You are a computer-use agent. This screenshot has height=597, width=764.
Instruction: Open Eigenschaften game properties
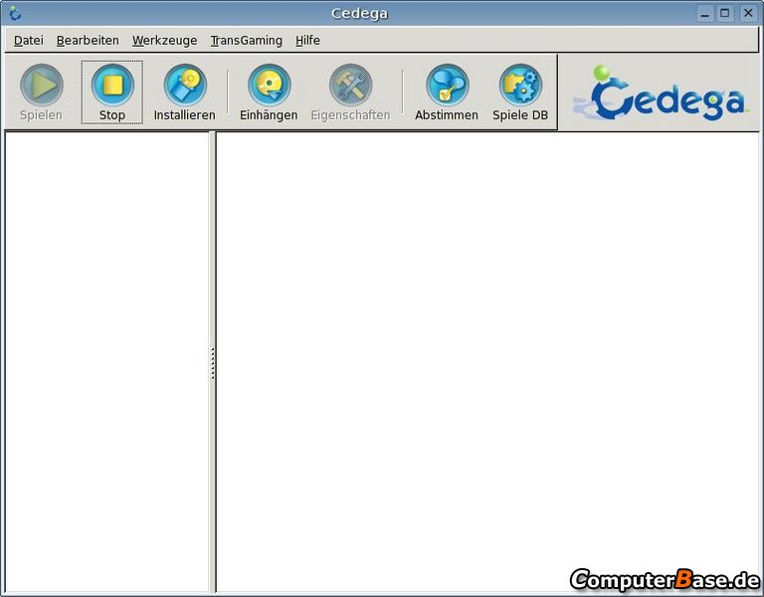(350, 93)
